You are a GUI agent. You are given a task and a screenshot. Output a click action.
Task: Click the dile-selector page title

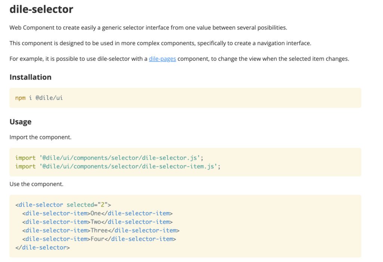pyautogui.click(x=41, y=9)
